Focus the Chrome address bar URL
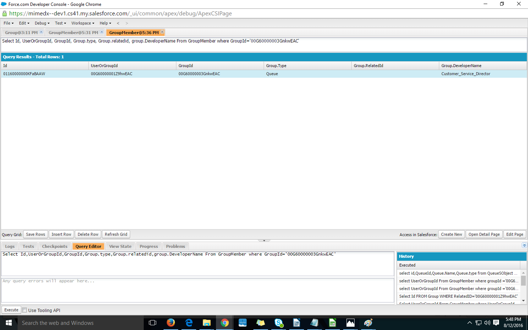The height and width of the screenshot is (330, 528). 121,14
